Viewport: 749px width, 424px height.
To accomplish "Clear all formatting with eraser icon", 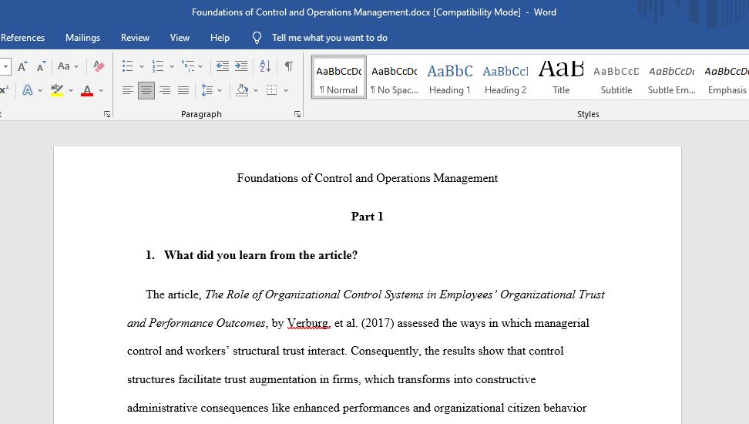I will coord(99,66).
